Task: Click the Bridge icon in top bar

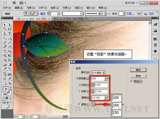Action: 14,3
